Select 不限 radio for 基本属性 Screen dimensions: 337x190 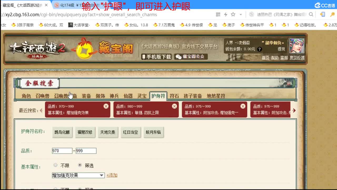pyautogui.click(x=55, y=165)
